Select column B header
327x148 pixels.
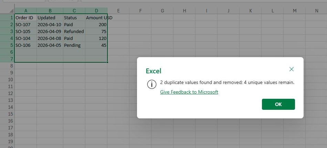coord(50,11)
